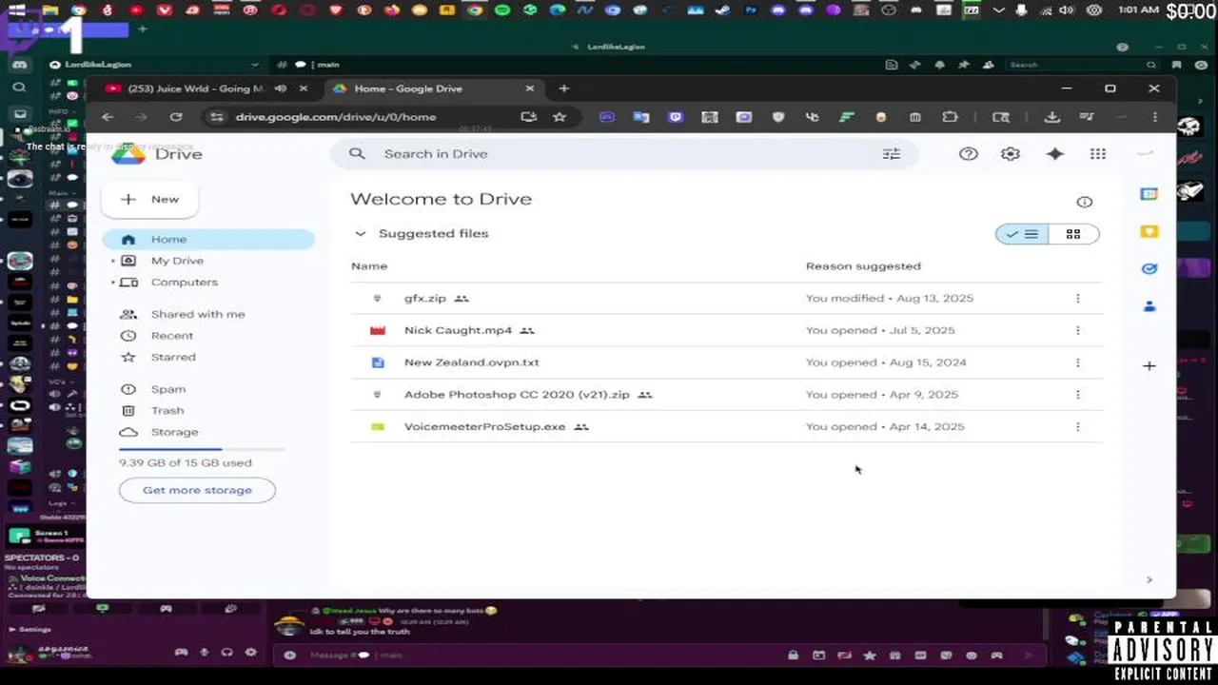Viewport: 1218px width, 685px height.
Task: Open search filter options in Drive search bar
Action: click(x=892, y=154)
